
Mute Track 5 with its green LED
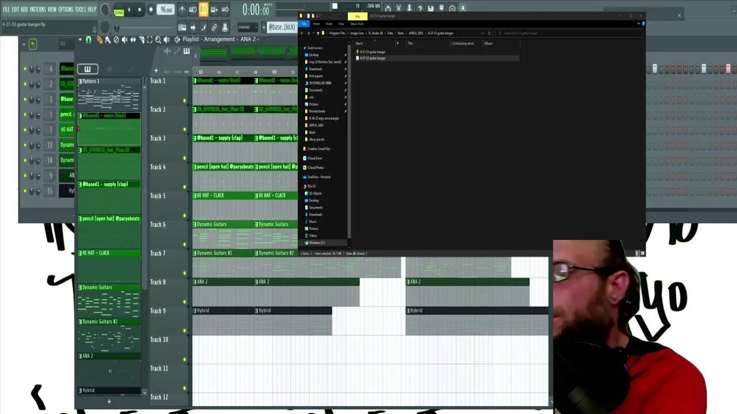click(x=185, y=216)
